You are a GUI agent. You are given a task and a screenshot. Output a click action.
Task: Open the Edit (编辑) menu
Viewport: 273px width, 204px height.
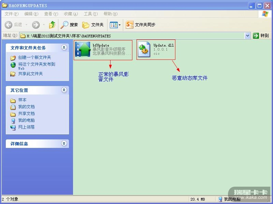point(31,14)
